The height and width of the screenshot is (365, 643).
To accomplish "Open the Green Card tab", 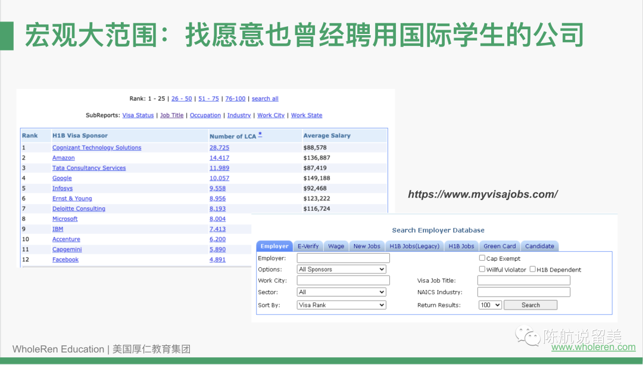I will [x=500, y=246].
